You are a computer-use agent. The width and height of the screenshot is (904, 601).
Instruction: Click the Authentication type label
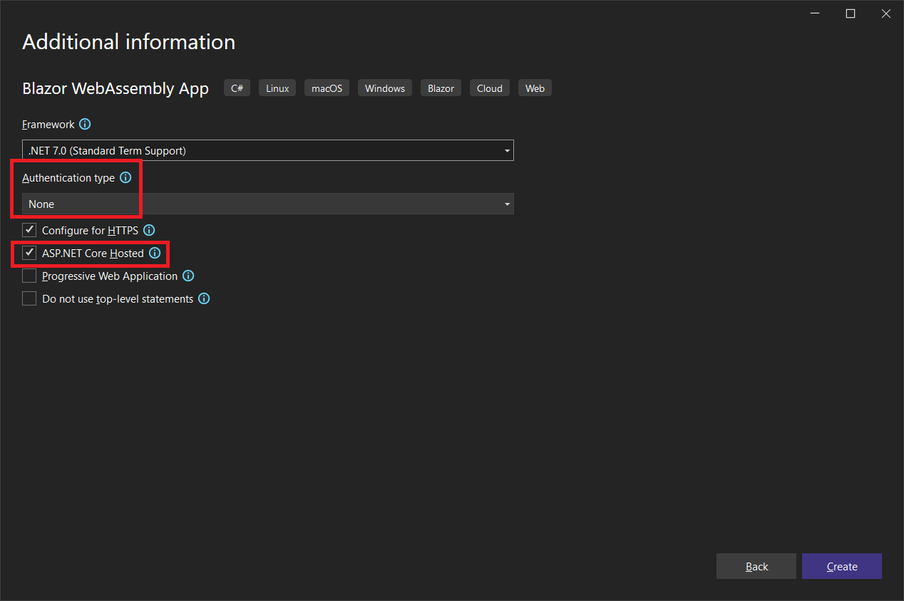pyautogui.click(x=68, y=178)
